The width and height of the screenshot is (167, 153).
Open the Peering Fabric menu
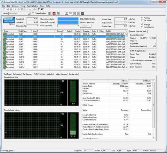point(32,6)
